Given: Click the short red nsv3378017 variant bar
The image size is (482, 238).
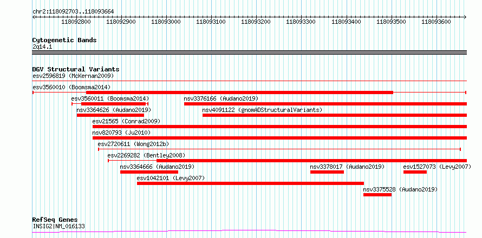Looking at the screenshot, I should click(x=327, y=172).
